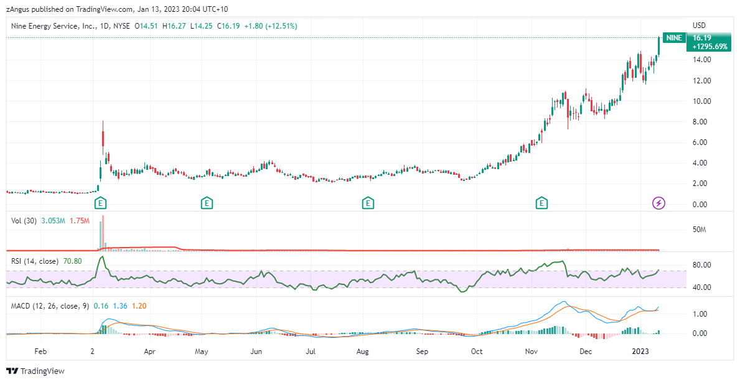Screen dimensions: 740x382
Task: Click the 2023 label on time axis
Action: [x=640, y=352]
